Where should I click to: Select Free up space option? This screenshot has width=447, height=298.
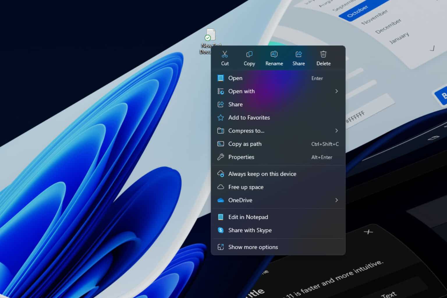[x=246, y=187]
